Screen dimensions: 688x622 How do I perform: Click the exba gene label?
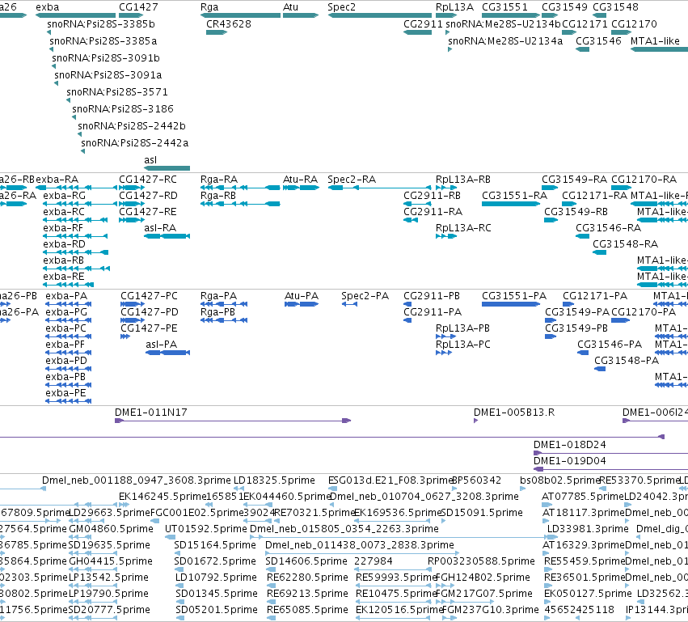click(48, 7)
